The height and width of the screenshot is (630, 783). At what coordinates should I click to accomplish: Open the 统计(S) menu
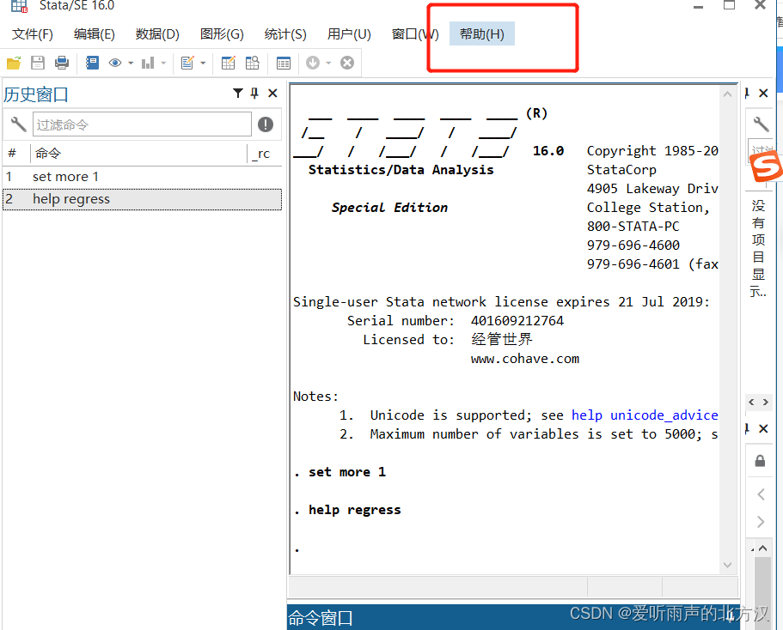click(x=285, y=34)
